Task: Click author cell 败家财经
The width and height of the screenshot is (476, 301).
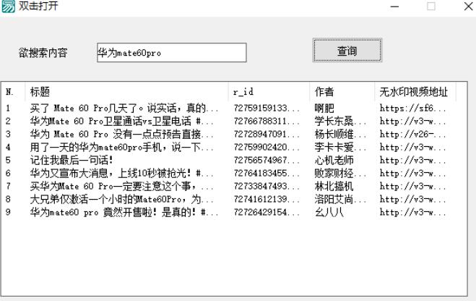Action: tap(340, 174)
